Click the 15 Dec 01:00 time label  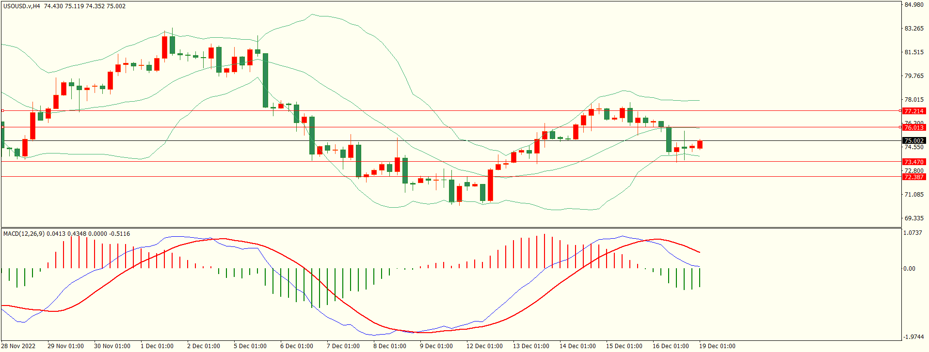[624, 346]
